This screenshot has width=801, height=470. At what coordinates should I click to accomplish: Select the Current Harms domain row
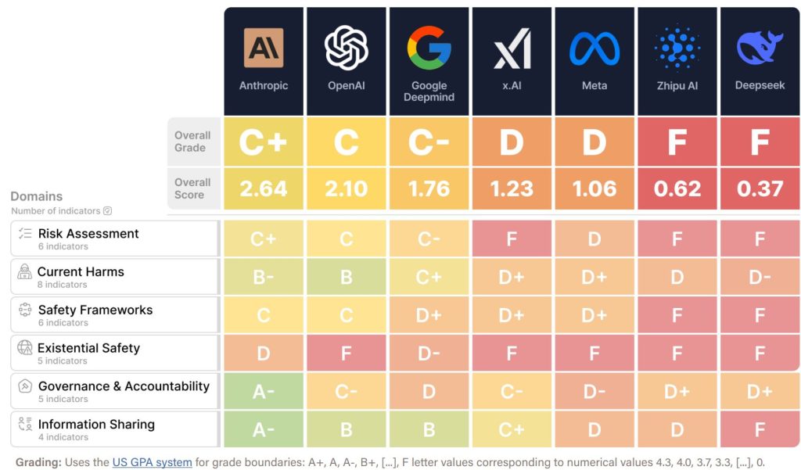coord(115,277)
